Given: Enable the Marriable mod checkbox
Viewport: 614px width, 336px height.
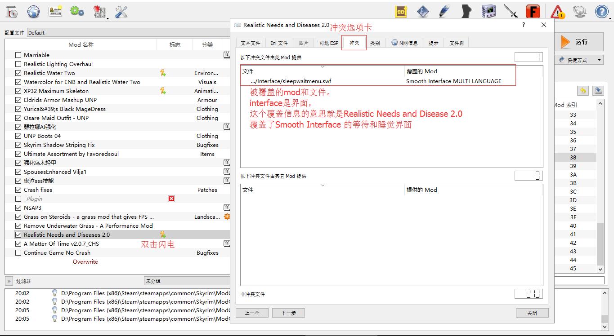Looking at the screenshot, I should click(x=18, y=55).
